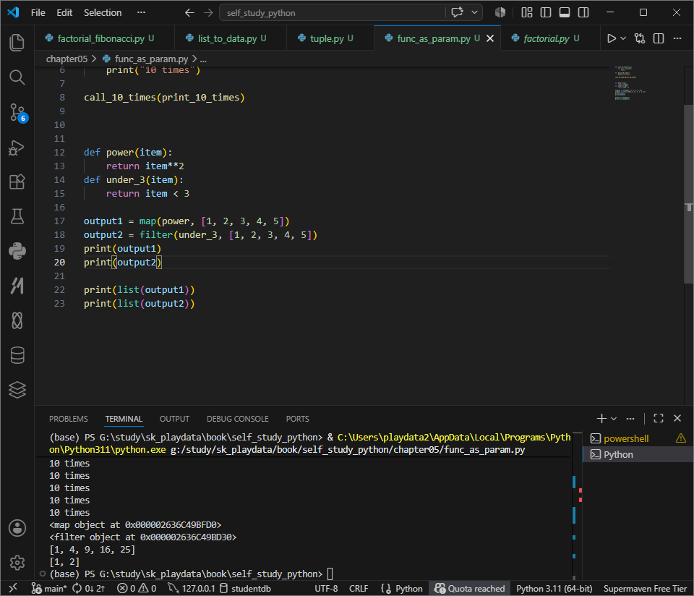Click chapter05 in the breadcrumb

67,59
